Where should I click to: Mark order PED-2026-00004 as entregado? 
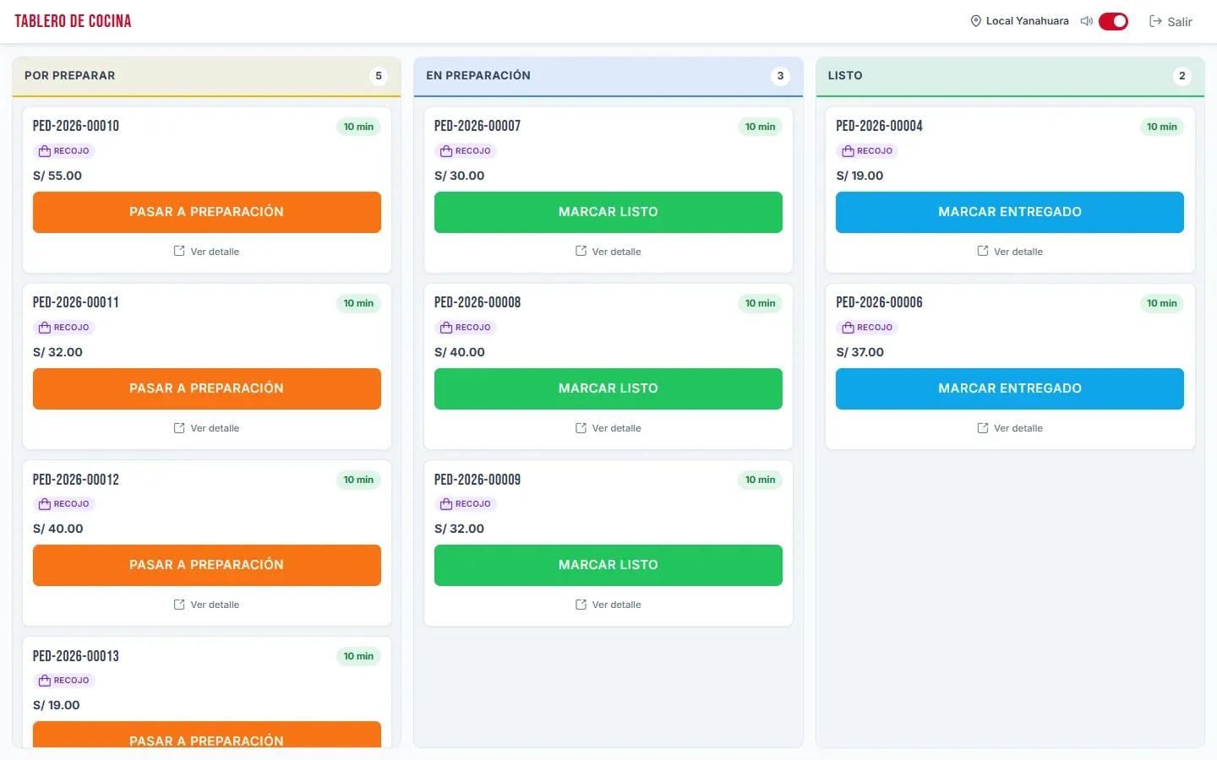[1010, 212]
